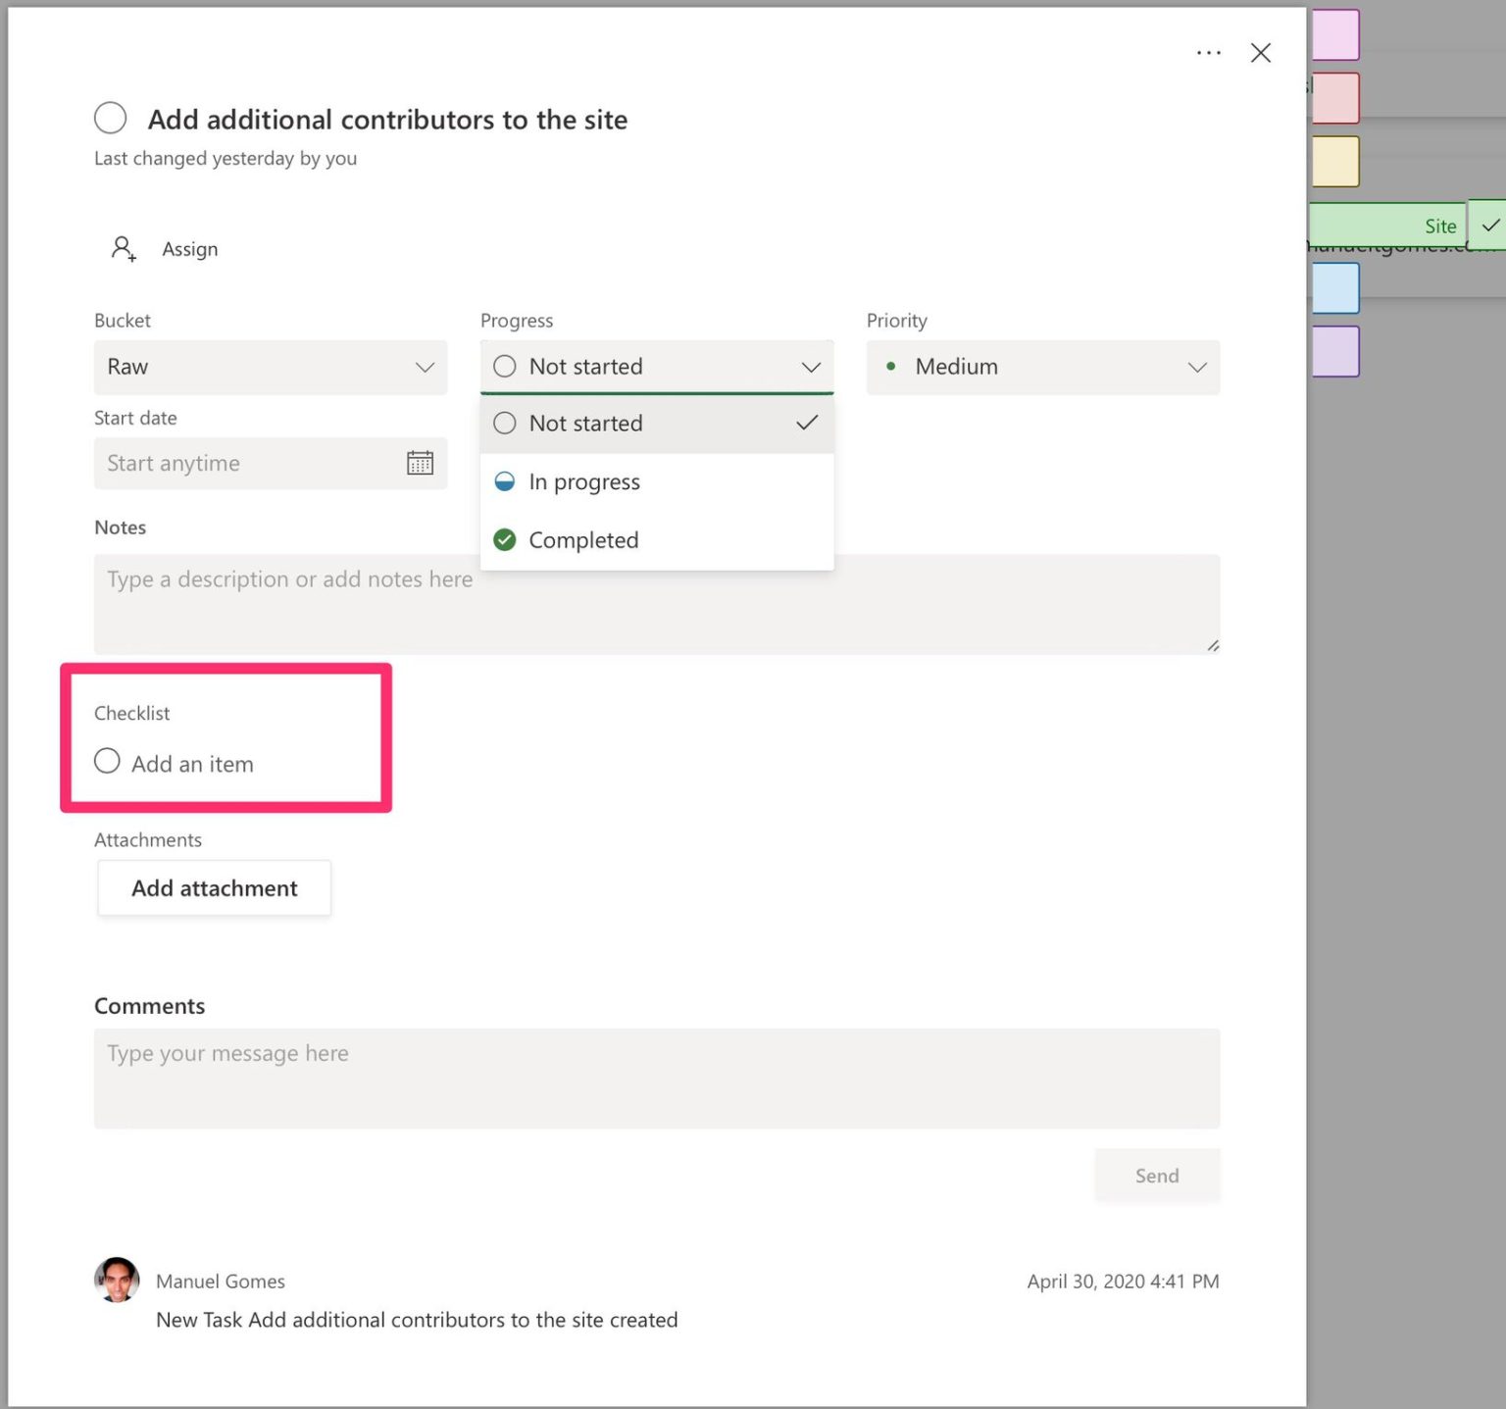
Task: Click the Add attachment button
Action: coord(214,887)
